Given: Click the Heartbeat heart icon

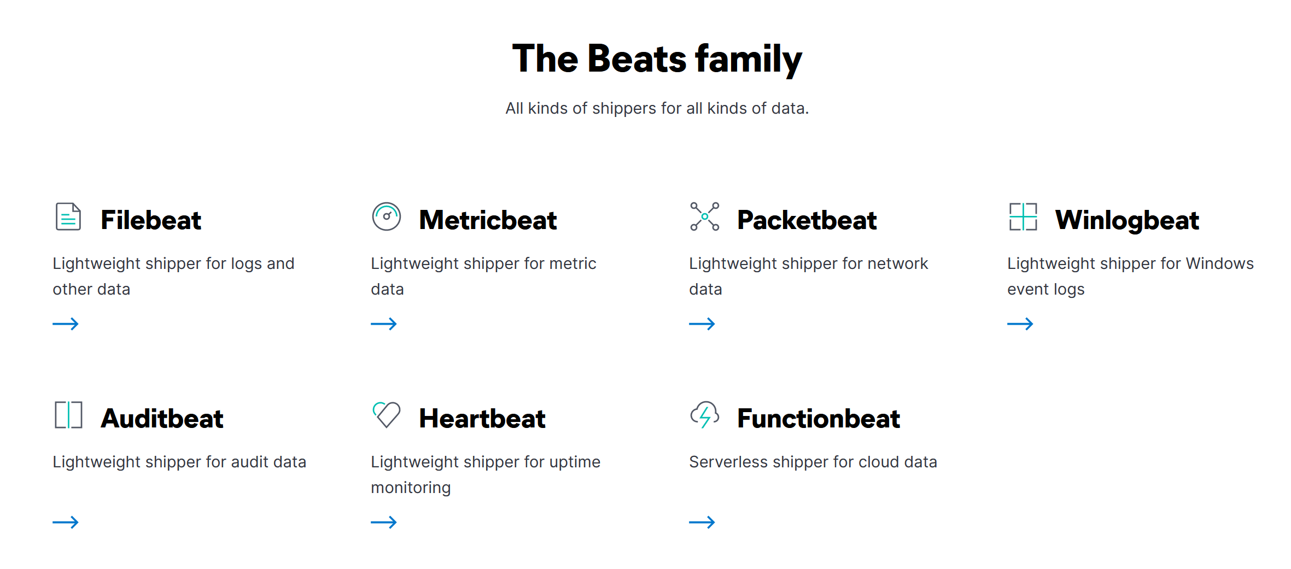Looking at the screenshot, I should (x=387, y=415).
